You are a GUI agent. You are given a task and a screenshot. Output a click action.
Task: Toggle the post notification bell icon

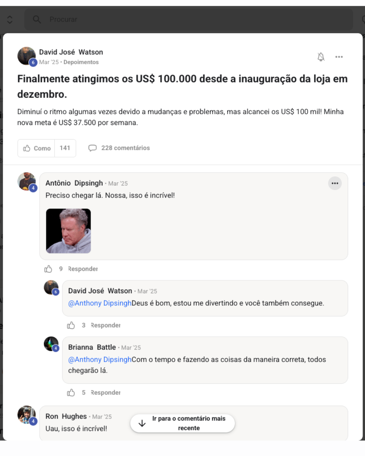pyautogui.click(x=321, y=57)
